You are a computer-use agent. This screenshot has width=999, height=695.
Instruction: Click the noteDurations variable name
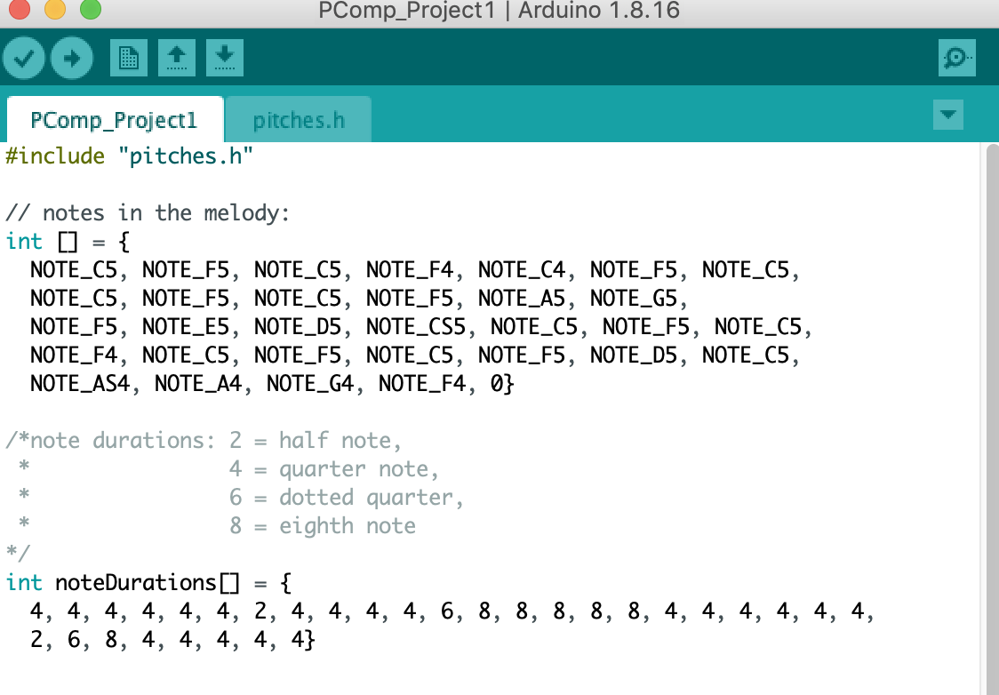(135, 583)
